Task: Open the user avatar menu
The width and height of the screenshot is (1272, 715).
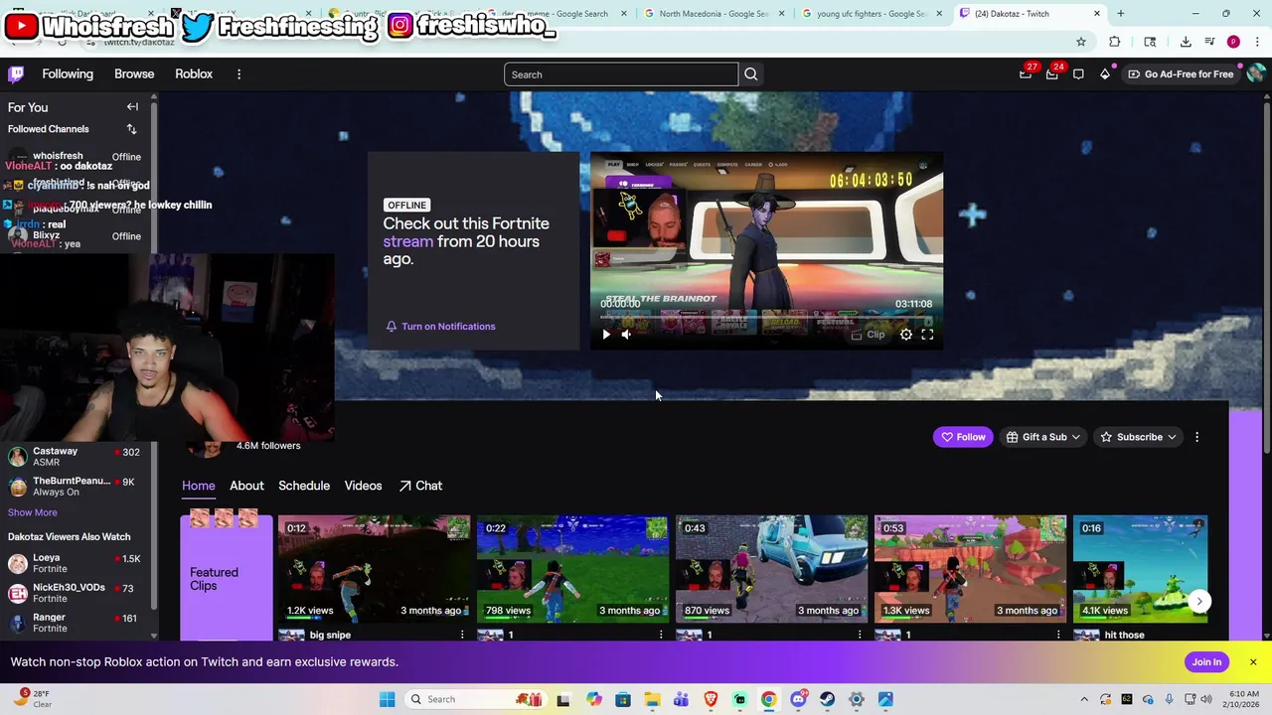Action: pyautogui.click(x=1256, y=73)
